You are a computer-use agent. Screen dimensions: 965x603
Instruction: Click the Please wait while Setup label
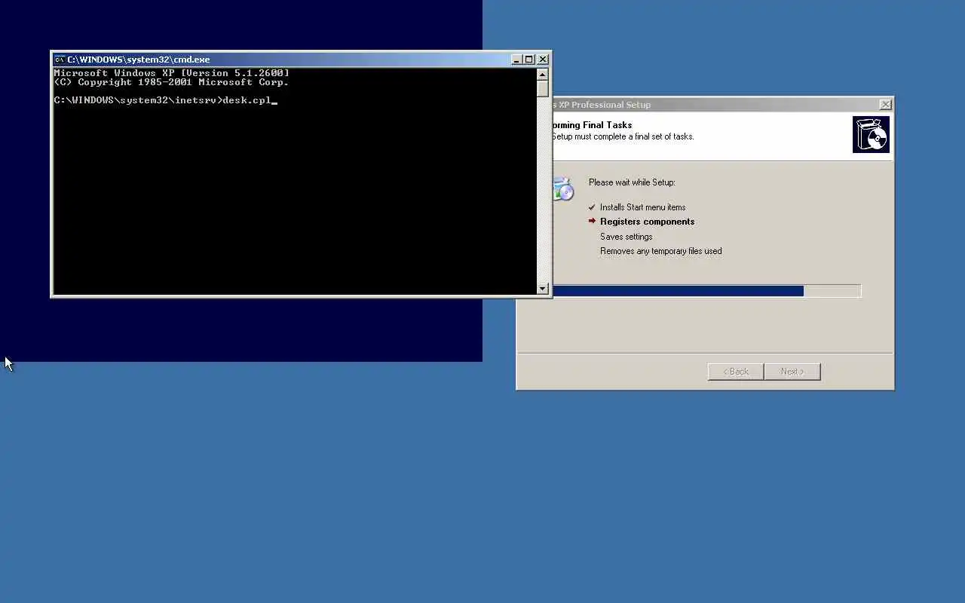(x=632, y=182)
